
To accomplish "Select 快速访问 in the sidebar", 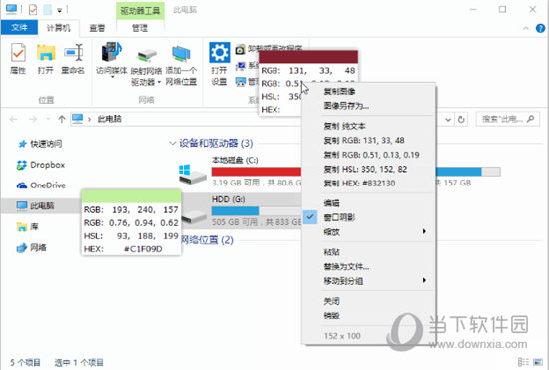I will click(41, 144).
